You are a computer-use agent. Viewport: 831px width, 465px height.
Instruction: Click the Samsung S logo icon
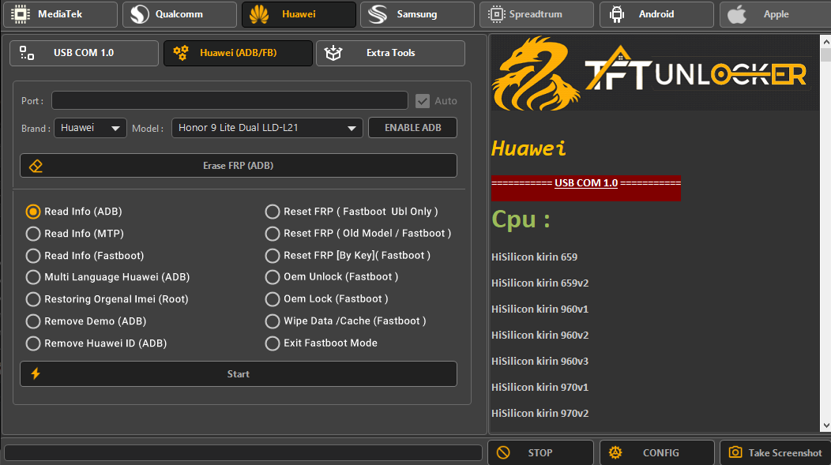[378, 14]
